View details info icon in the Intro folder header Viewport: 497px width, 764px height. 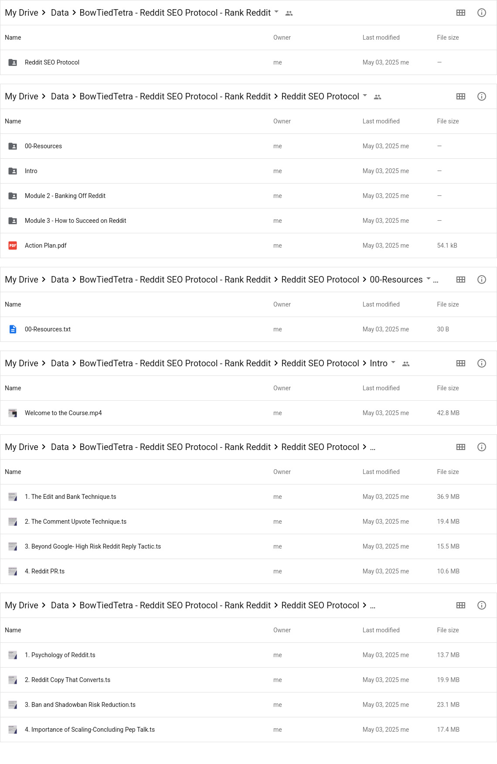point(482,363)
